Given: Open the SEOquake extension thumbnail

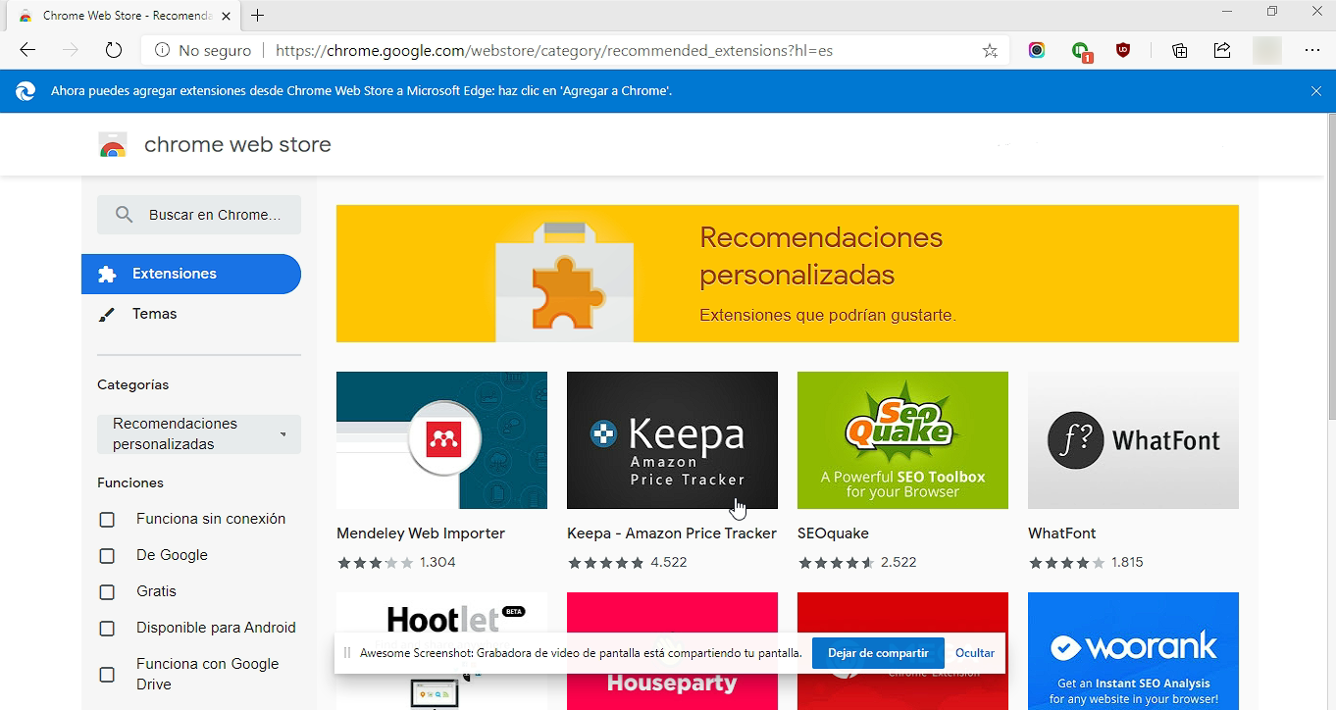Looking at the screenshot, I should [902, 440].
